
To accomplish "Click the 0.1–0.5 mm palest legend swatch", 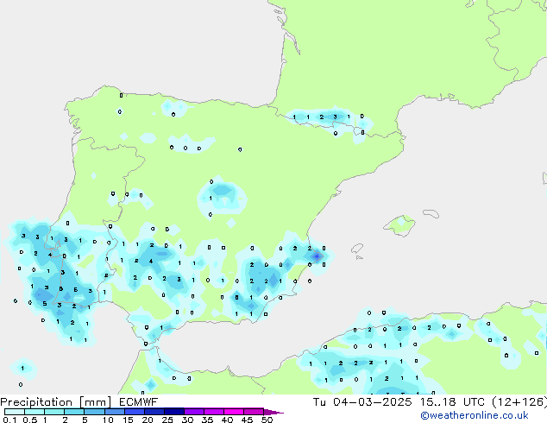I will [15, 412].
